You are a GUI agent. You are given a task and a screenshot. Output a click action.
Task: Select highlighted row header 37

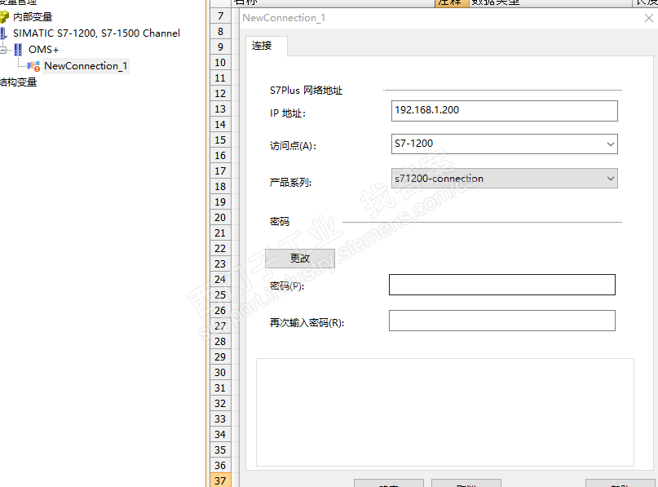220,480
